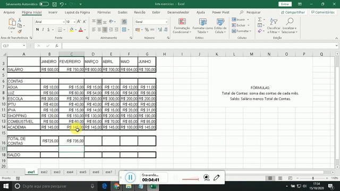Open the Power Pivot tab
This screenshot has width=340, height=191.
pos(220,12)
